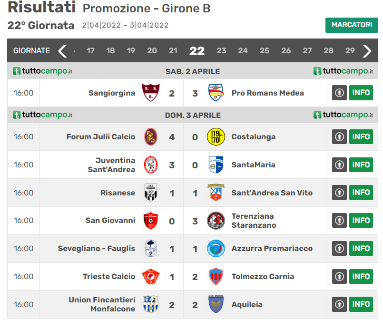
Task: Select the Terenziana Staranzano round logo
Action: click(x=216, y=221)
